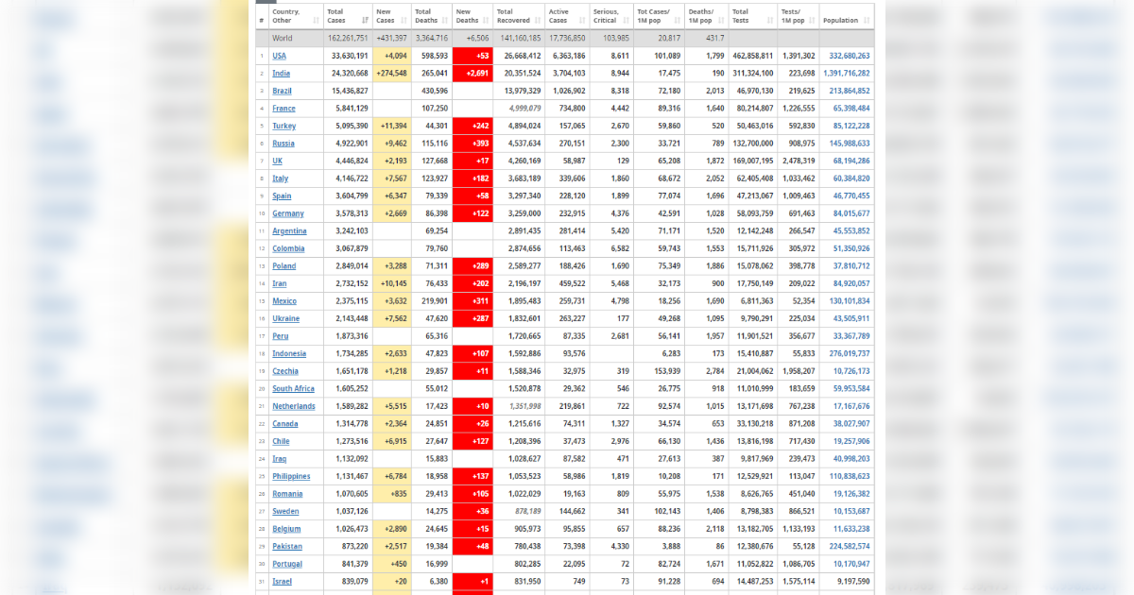Viewport: 1134px width, 595px height.
Task: Open the Chile country link
Action: 282,441
